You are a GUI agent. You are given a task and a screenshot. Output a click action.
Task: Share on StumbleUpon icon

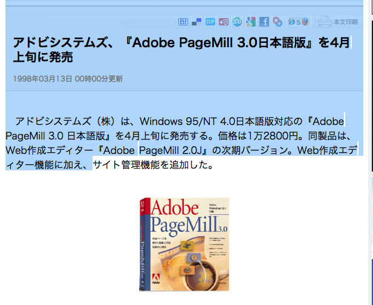238,22
